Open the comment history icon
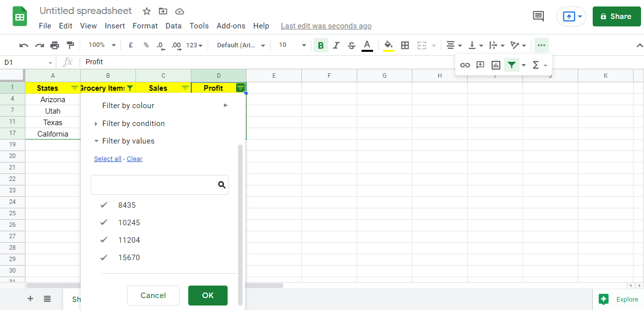The image size is (644, 310). (x=538, y=16)
